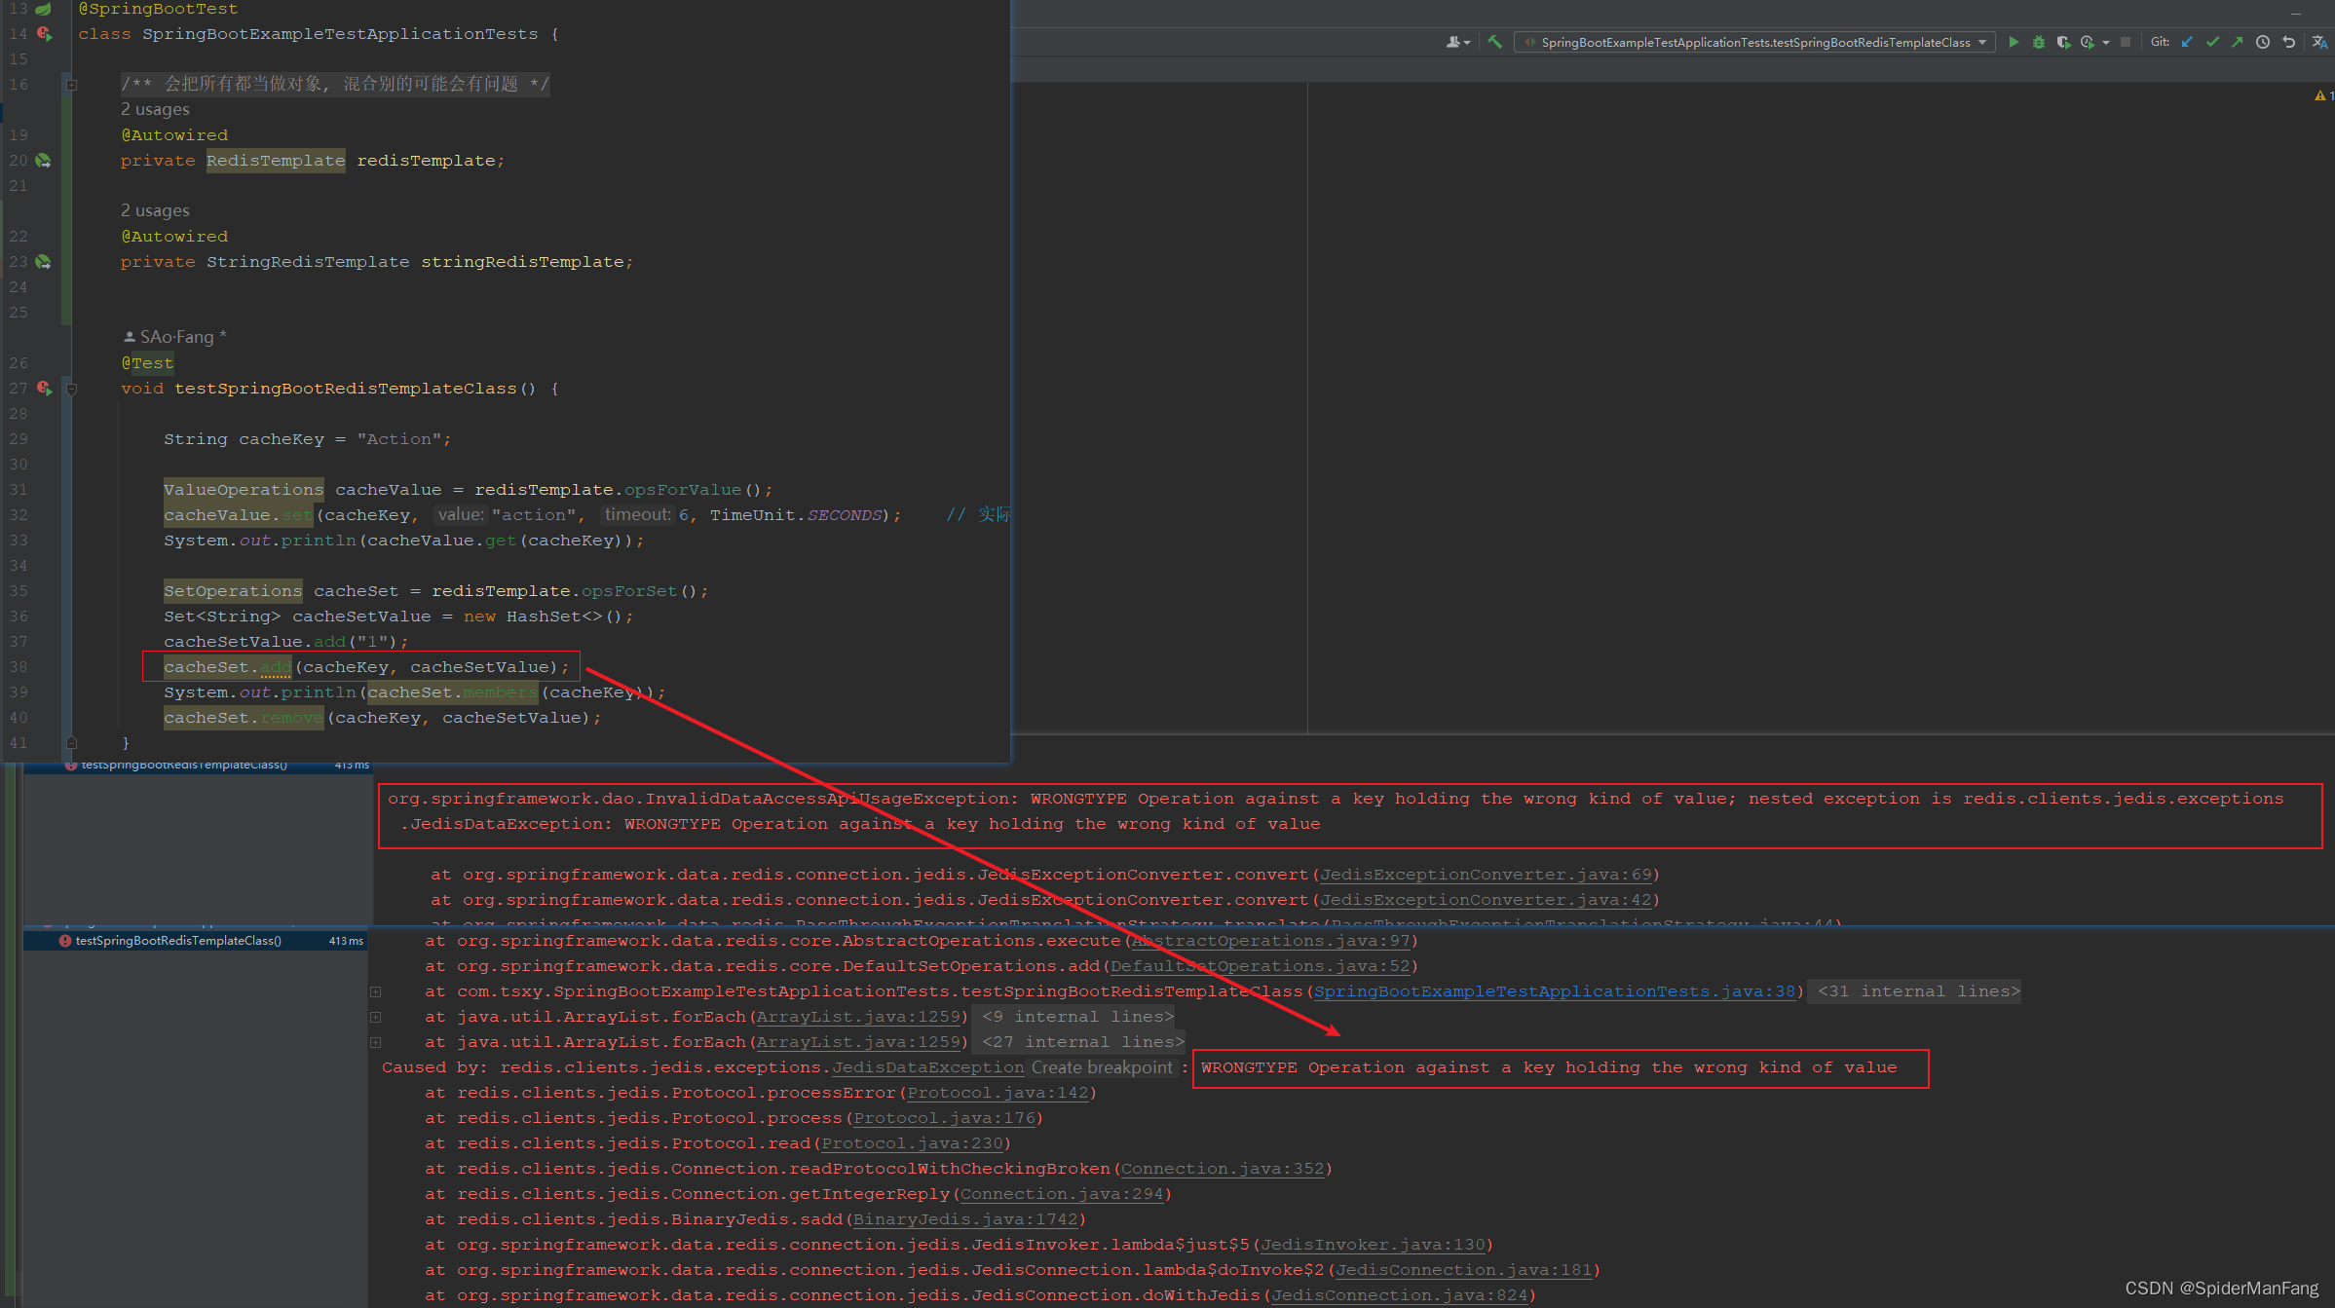Open the profiler run options arrow

(x=2105, y=43)
